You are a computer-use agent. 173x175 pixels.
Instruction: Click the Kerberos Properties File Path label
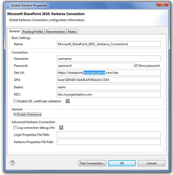pos(34,142)
